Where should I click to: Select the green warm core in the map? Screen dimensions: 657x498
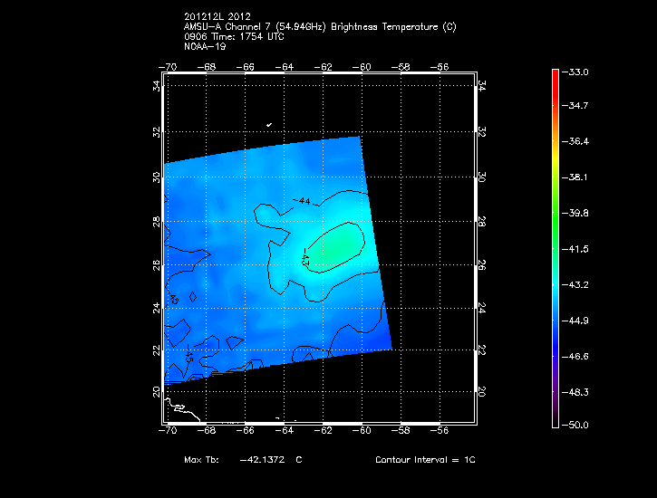tap(334, 244)
